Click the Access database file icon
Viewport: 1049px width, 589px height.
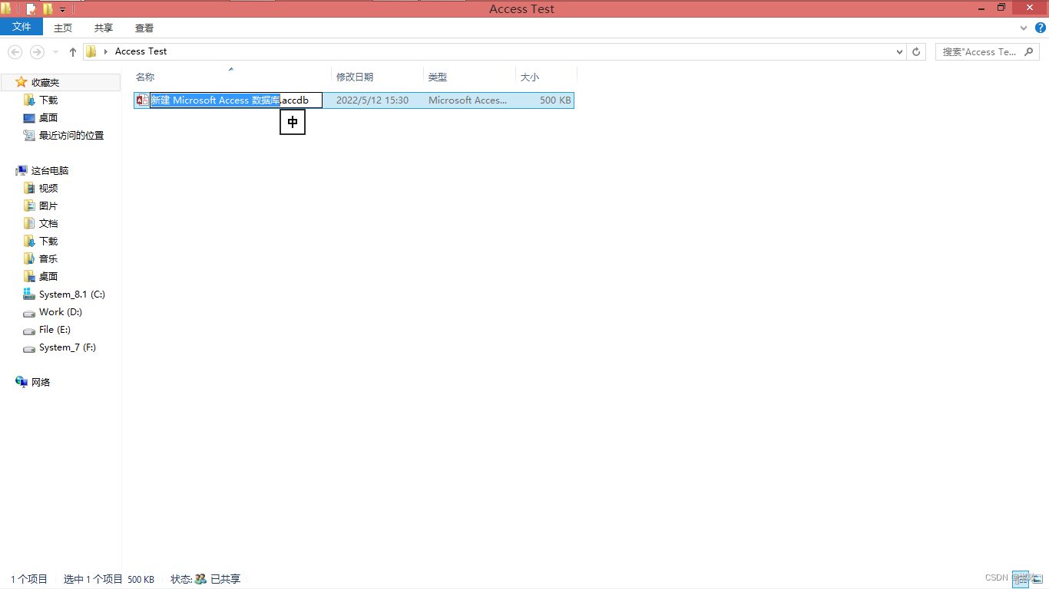point(142,100)
